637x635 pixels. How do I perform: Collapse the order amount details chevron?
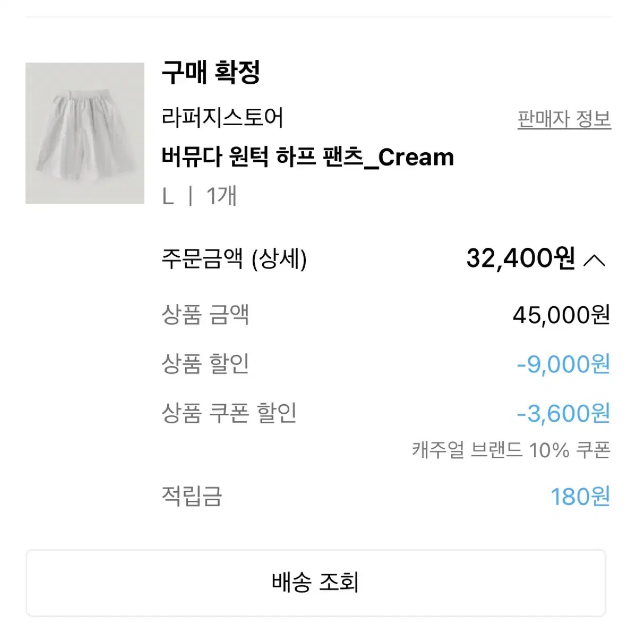595,260
